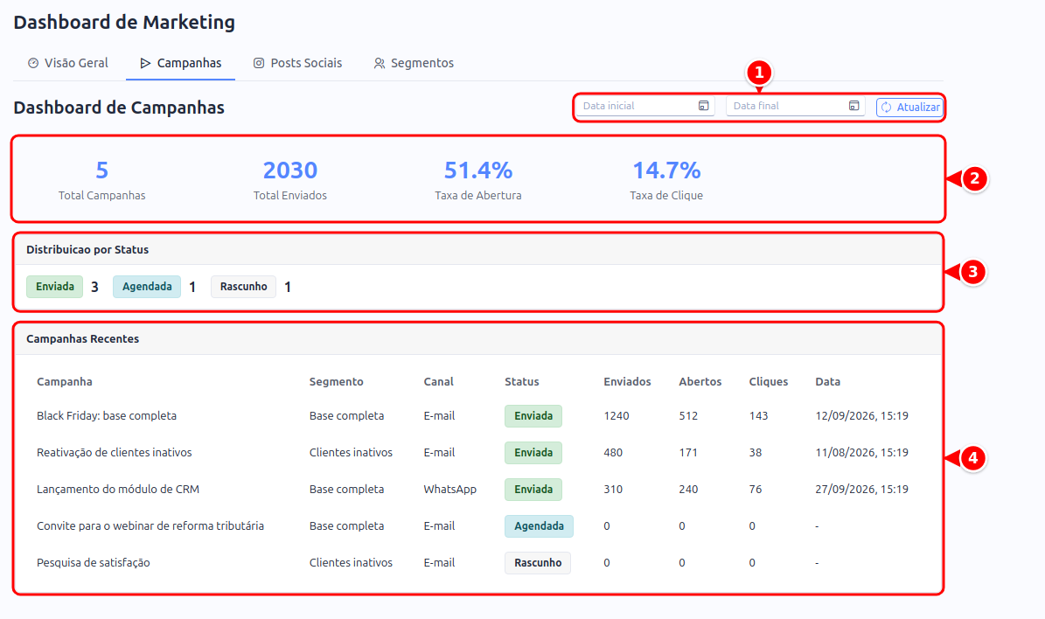Click Clientes inativos segment in Reativação row

pyautogui.click(x=351, y=452)
